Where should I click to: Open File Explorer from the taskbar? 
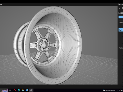tap(23, 90)
